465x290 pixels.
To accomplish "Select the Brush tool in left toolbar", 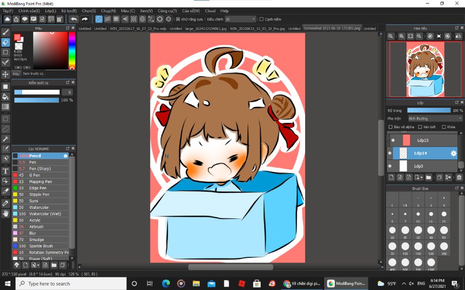I will click(5, 32).
